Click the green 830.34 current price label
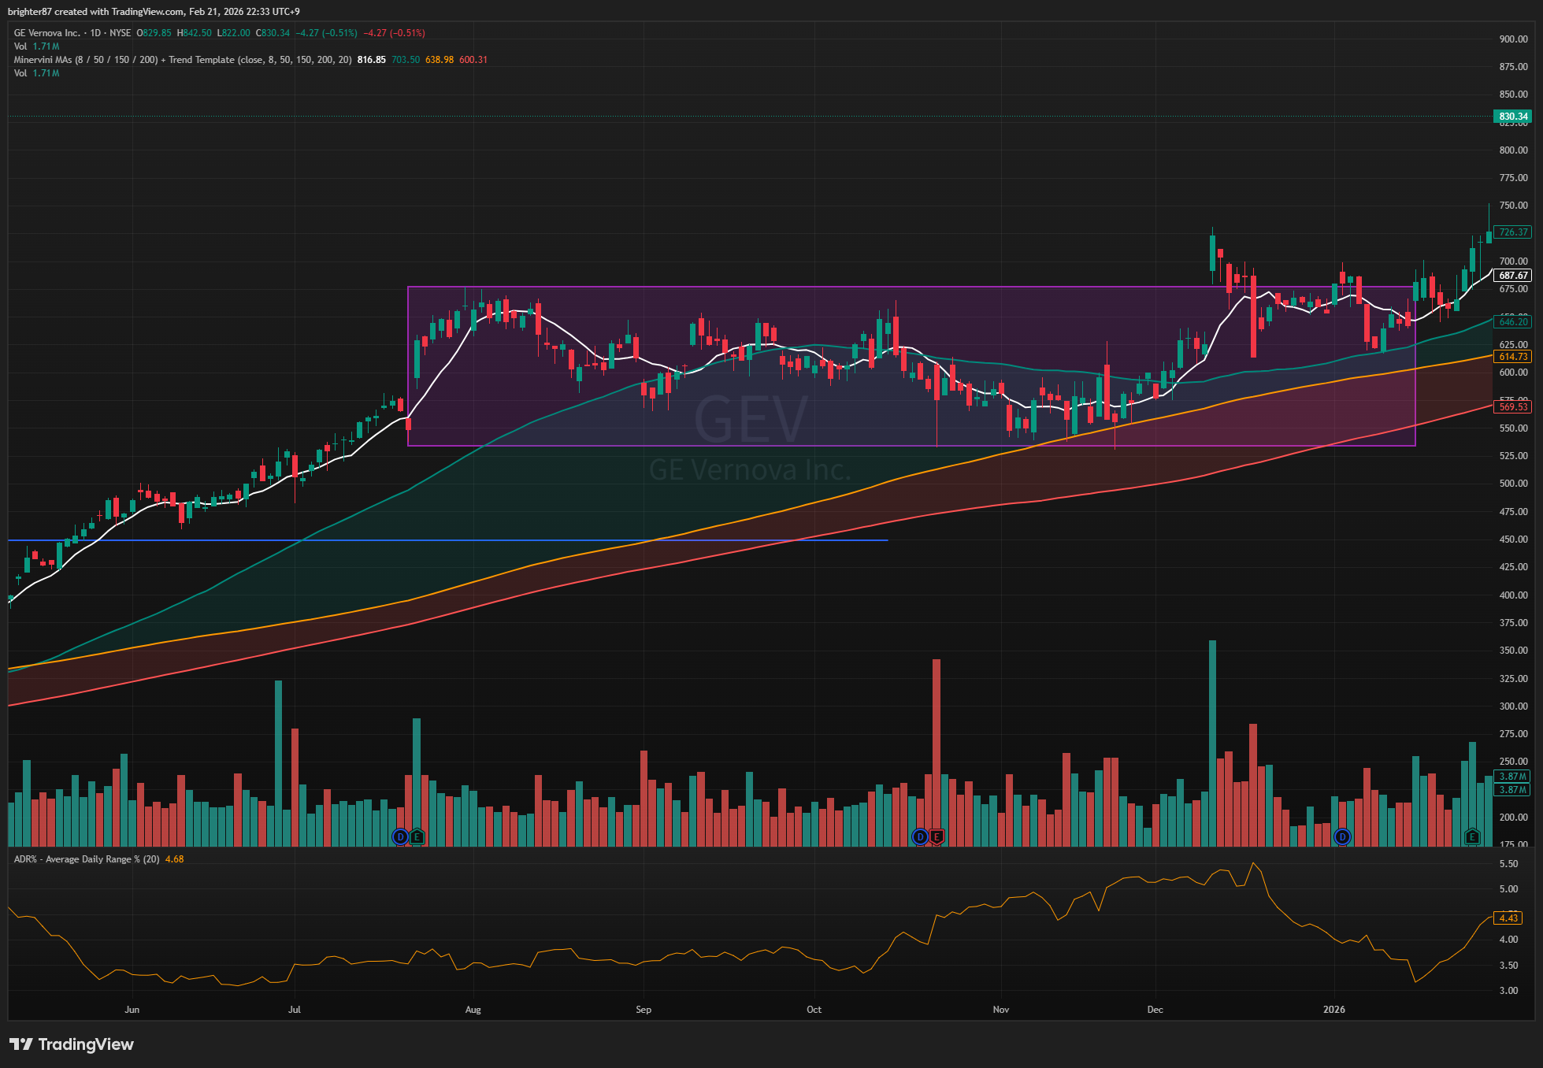Image resolution: width=1543 pixels, height=1068 pixels. coord(1512,117)
